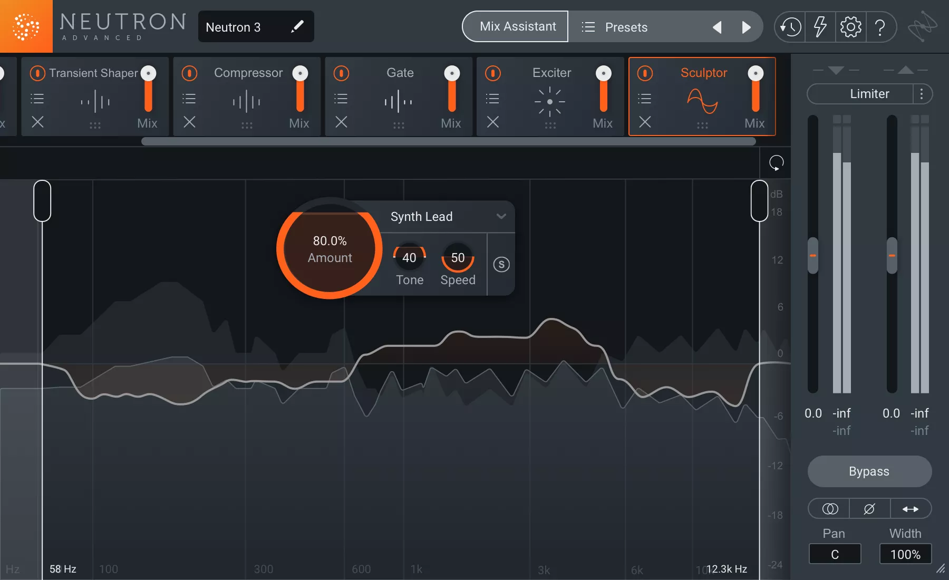Viewport: 949px width, 580px height.
Task: Open the Compressor preset list icon
Action: pos(189,98)
